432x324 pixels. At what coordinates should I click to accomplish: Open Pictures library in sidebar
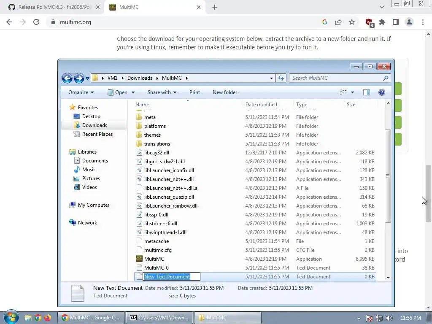[x=91, y=178]
